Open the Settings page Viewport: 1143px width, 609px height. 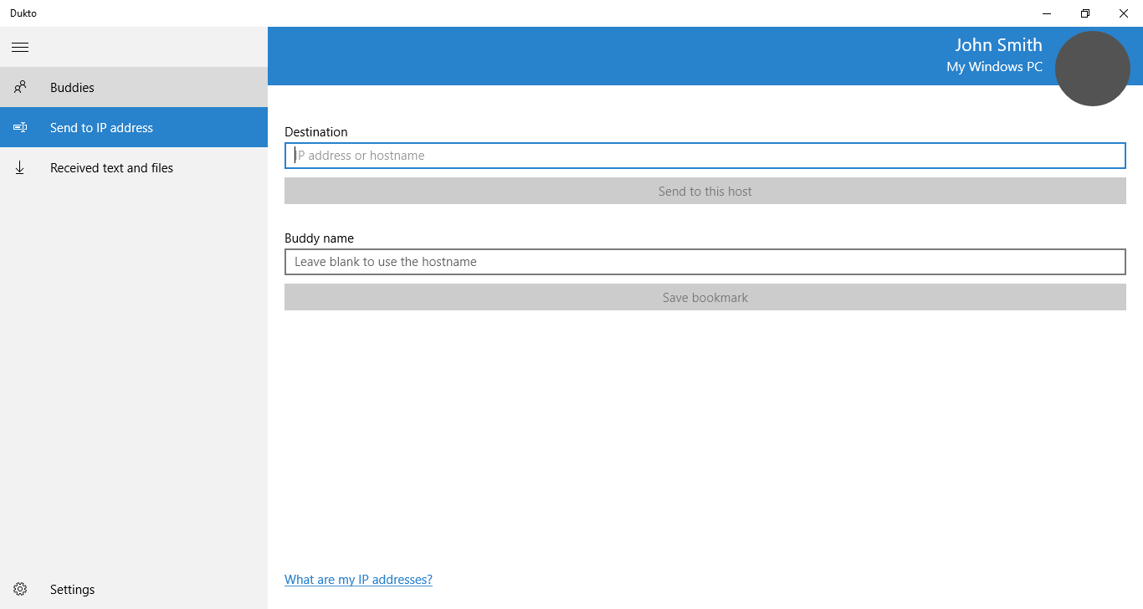click(x=134, y=589)
